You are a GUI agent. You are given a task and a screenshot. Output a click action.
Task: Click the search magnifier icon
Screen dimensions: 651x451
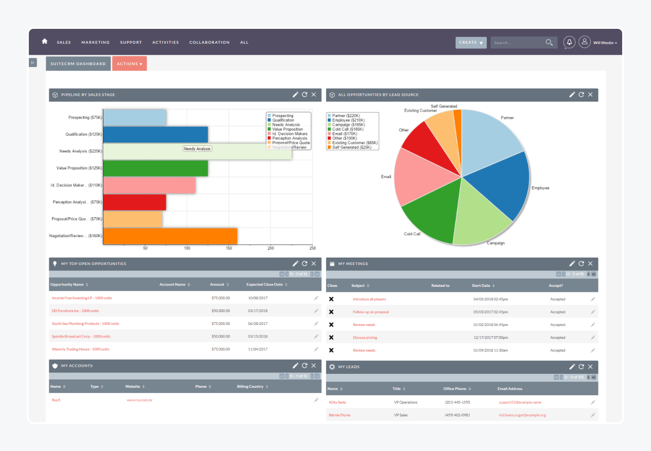tap(549, 42)
